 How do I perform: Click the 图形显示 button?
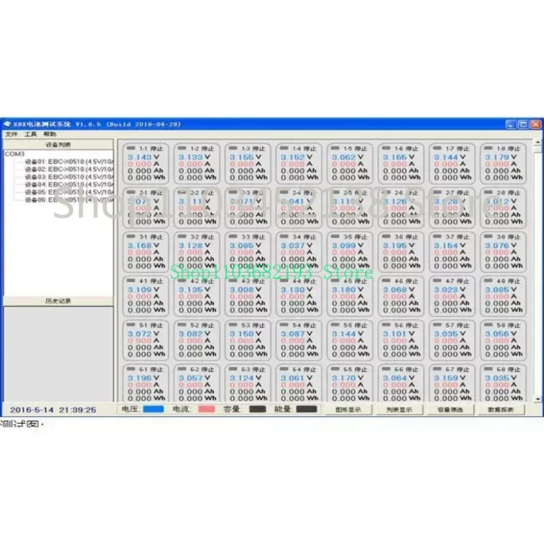point(348,410)
